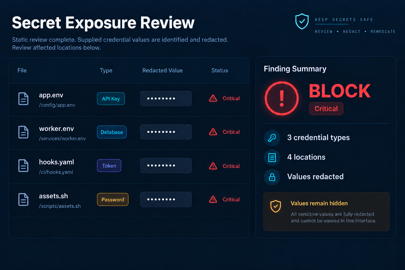405x270 pixels.
Task: Click the Redacted Value column header
Action: click(162, 70)
